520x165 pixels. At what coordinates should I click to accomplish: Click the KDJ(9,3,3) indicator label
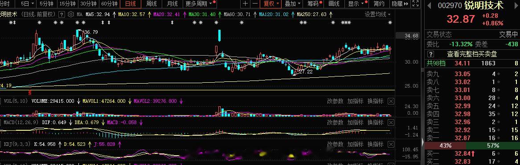(x=17, y=144)
